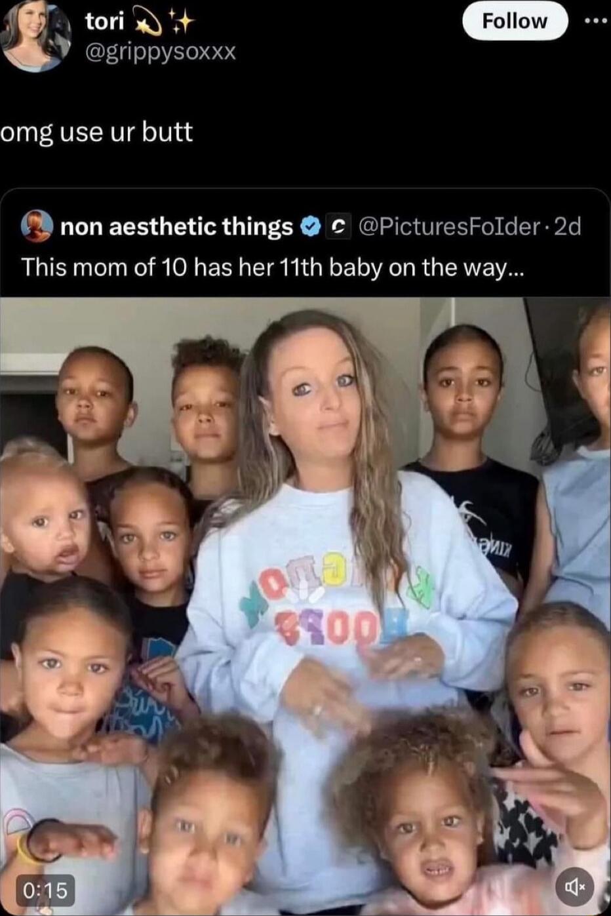Tap the 'omg use ur butt' post text
Image resolution: width=611 pixels, height=916 pixels.
tap(97, 133)
